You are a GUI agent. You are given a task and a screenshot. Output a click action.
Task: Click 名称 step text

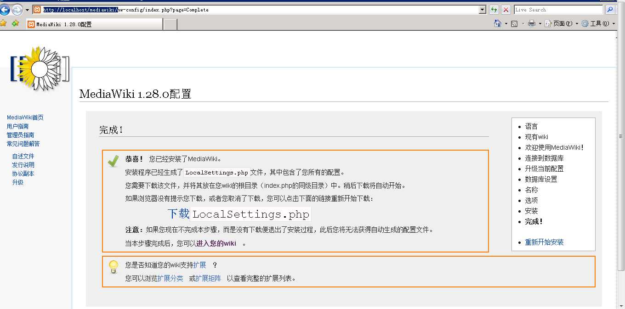pyautogui.click(x=531, y=190)
